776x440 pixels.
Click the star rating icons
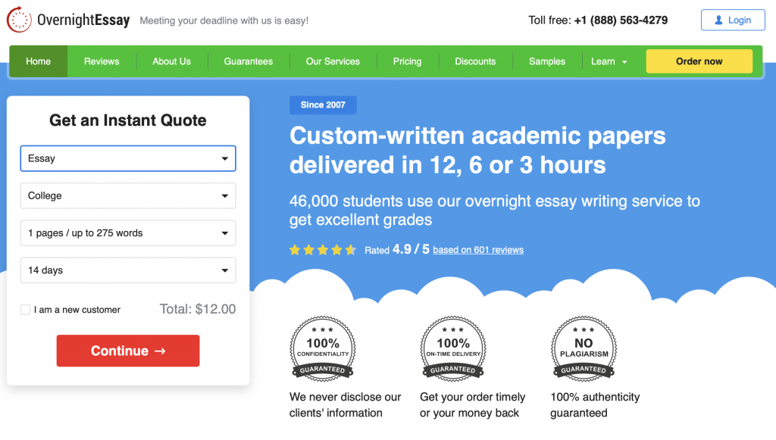click(323, 250)
